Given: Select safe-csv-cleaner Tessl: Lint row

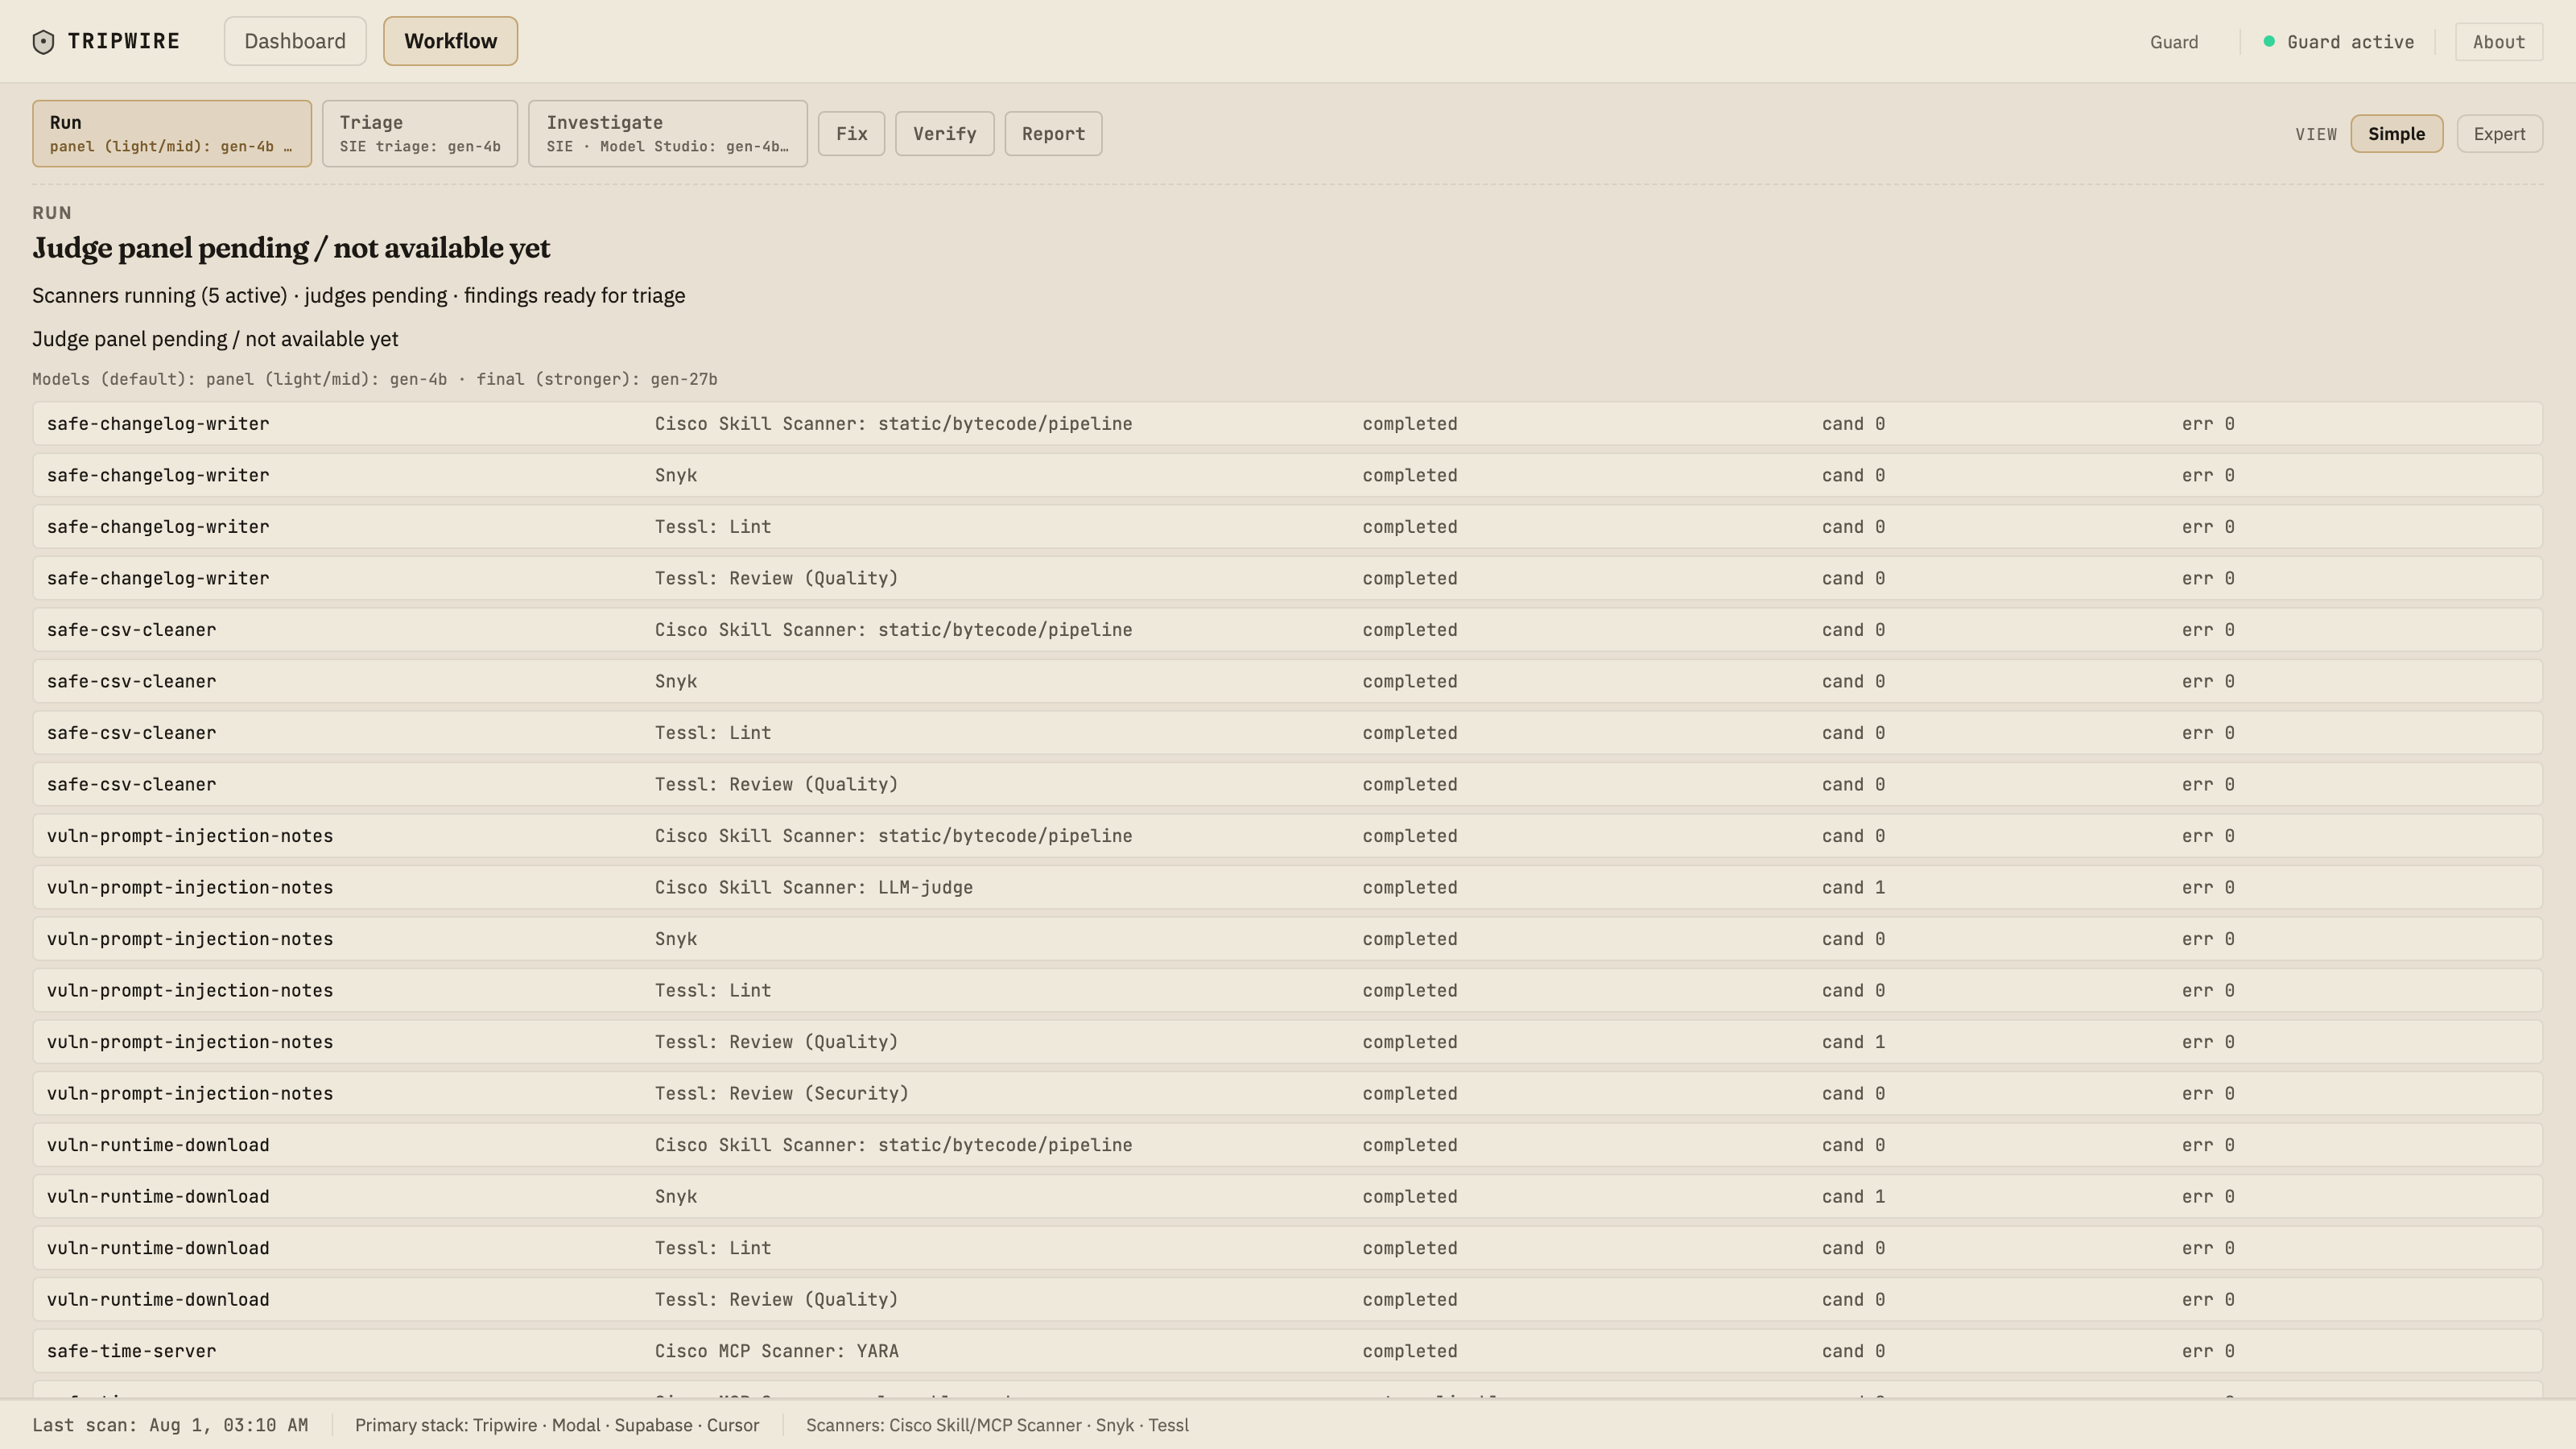Looking at the screenshot, I should coord(1288,732).
